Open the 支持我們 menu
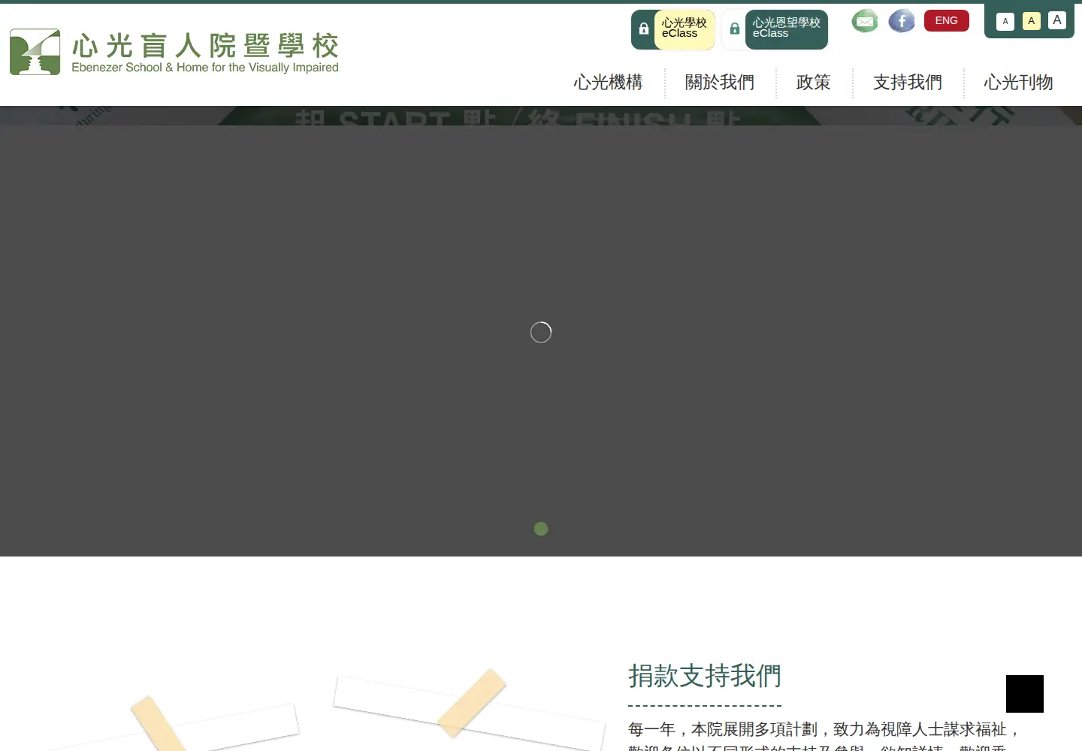The width and height of the screenshot is (1082, 751). pos(908,83)
